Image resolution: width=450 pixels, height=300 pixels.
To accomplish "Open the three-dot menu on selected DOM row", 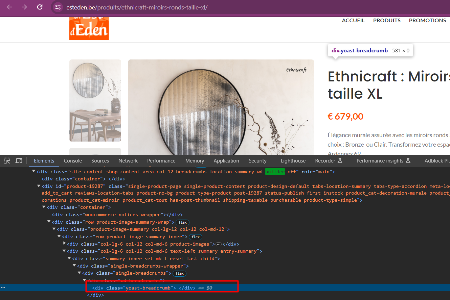I will click(3, 288).
